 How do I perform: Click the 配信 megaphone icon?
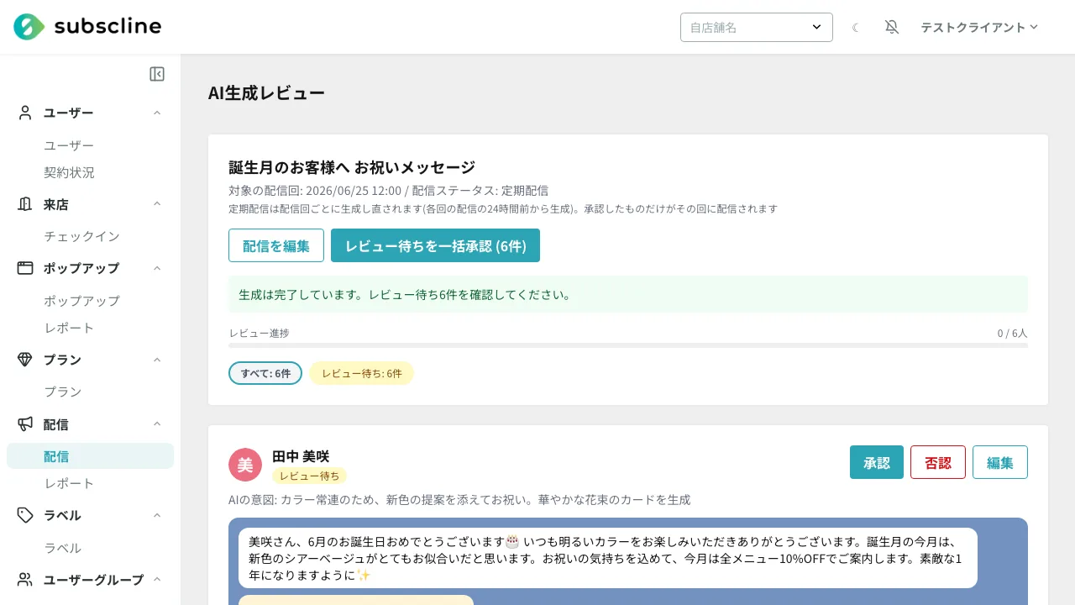pos(25,423)
